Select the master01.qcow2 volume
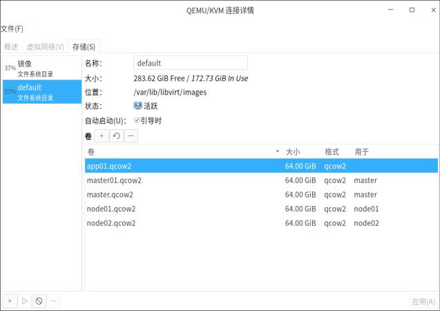The width and height of the screenshot is (440, 311). [114, 180]
